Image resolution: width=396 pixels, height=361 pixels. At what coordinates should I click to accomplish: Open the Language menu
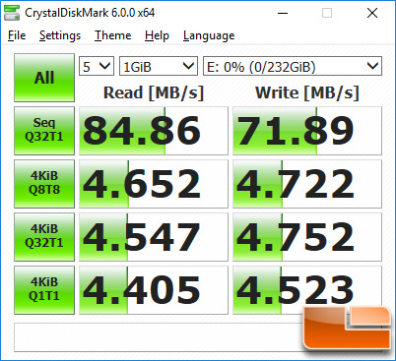point(209,35)
